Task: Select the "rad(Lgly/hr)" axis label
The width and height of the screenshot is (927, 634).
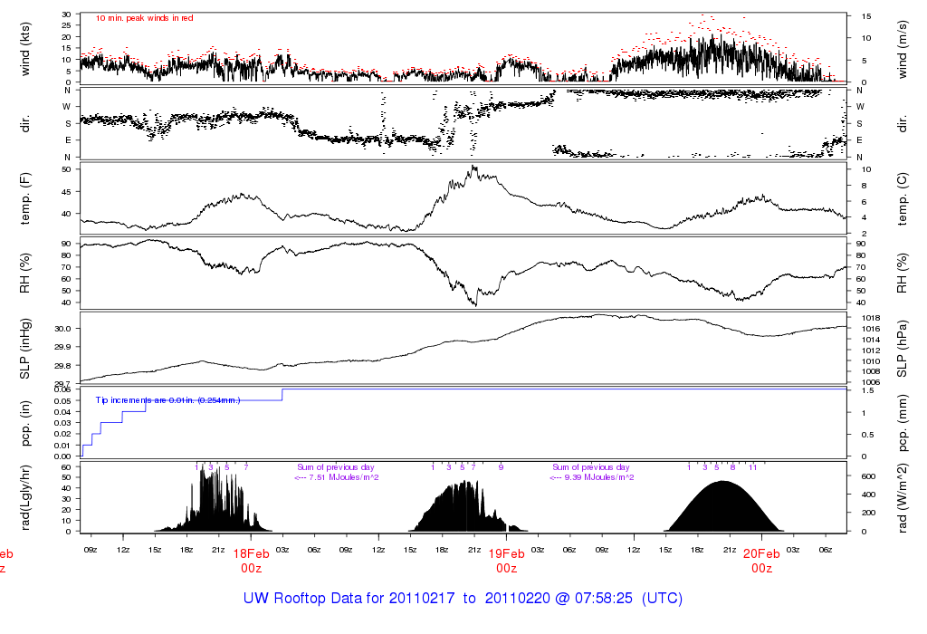Action: click(x=24, y=497)
